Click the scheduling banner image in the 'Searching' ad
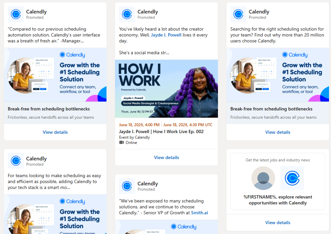The image size is (331, 234). coord(278,75)
